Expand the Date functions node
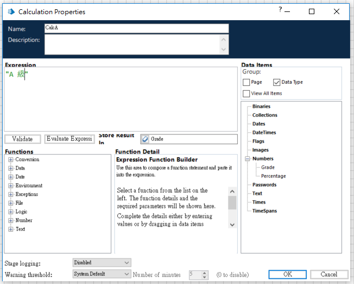 pyautogui.click(x=10, y=177)
